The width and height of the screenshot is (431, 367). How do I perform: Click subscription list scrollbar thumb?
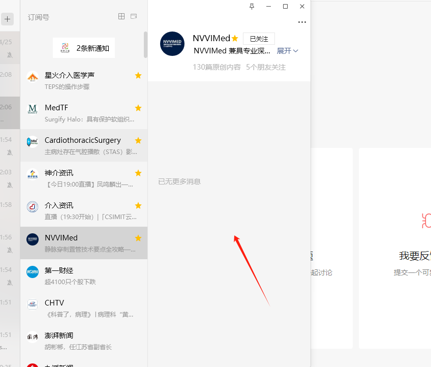[x=145, y=45]
